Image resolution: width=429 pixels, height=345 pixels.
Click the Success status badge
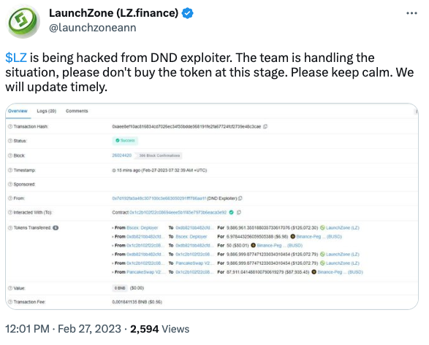(125, 140)
